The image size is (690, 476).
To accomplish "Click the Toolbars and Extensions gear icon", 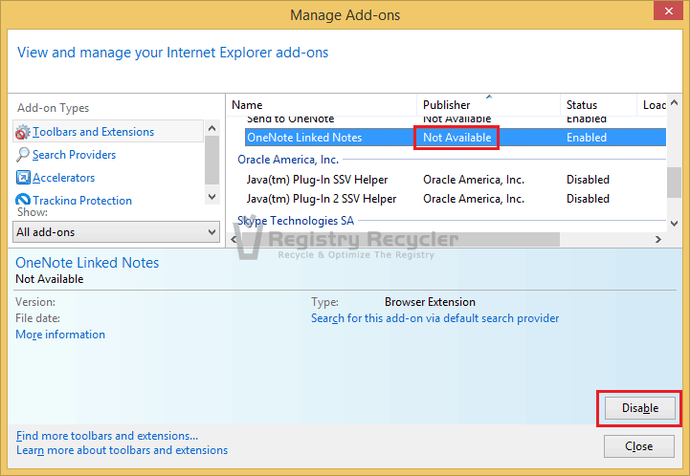I will coord(23,132).
